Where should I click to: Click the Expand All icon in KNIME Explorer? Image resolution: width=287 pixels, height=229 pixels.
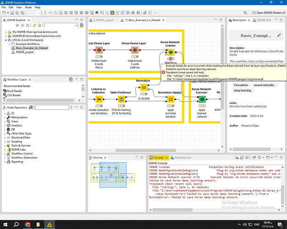click(17, 25)
